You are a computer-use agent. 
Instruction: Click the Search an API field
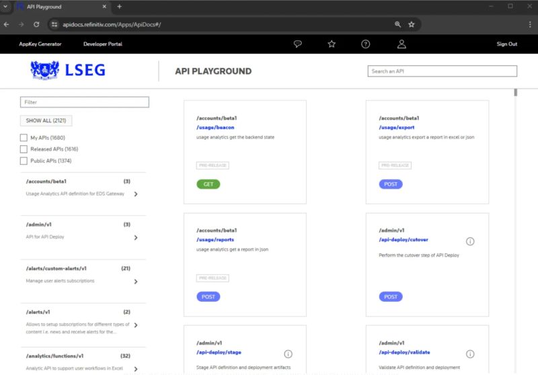(443, 71)
